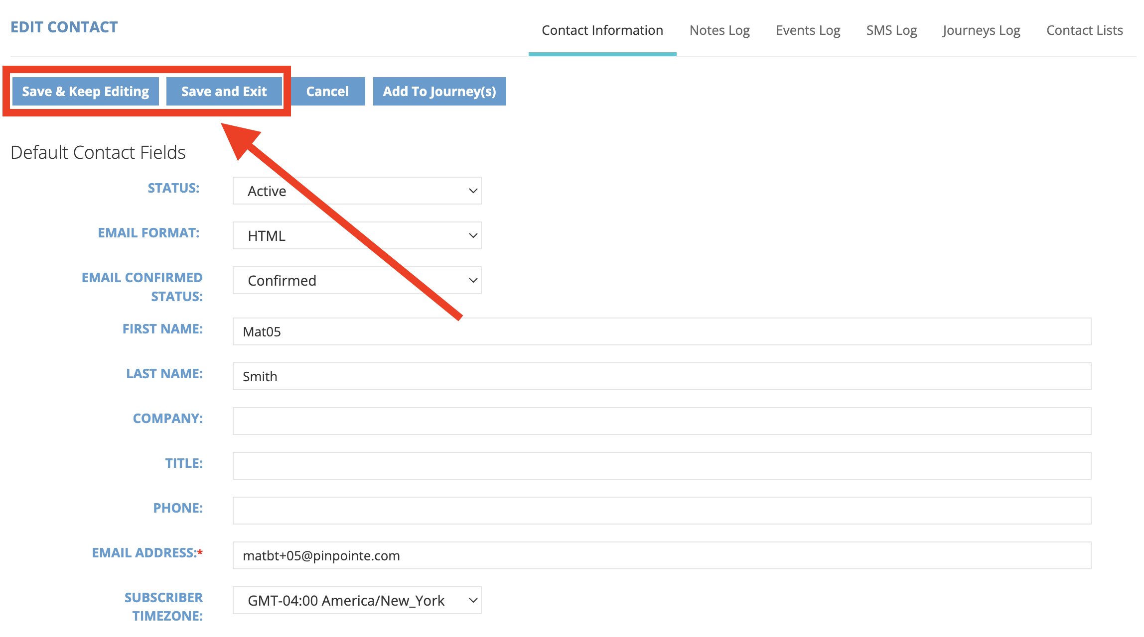Switch to the Notes Log tab

pyautogui.click(x=719, y=30)
